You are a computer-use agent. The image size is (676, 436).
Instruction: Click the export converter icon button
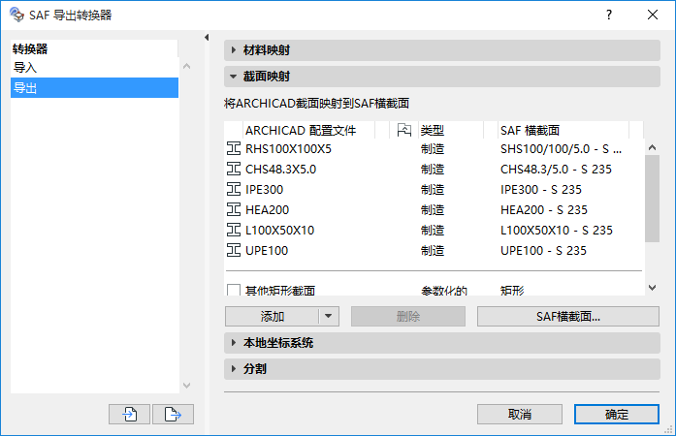173,414
